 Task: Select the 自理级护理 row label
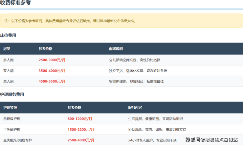pos(12,119)
